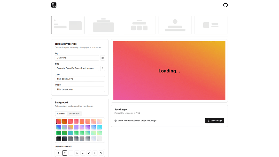Select the avatar profile template thumbnail

(175, 25)
